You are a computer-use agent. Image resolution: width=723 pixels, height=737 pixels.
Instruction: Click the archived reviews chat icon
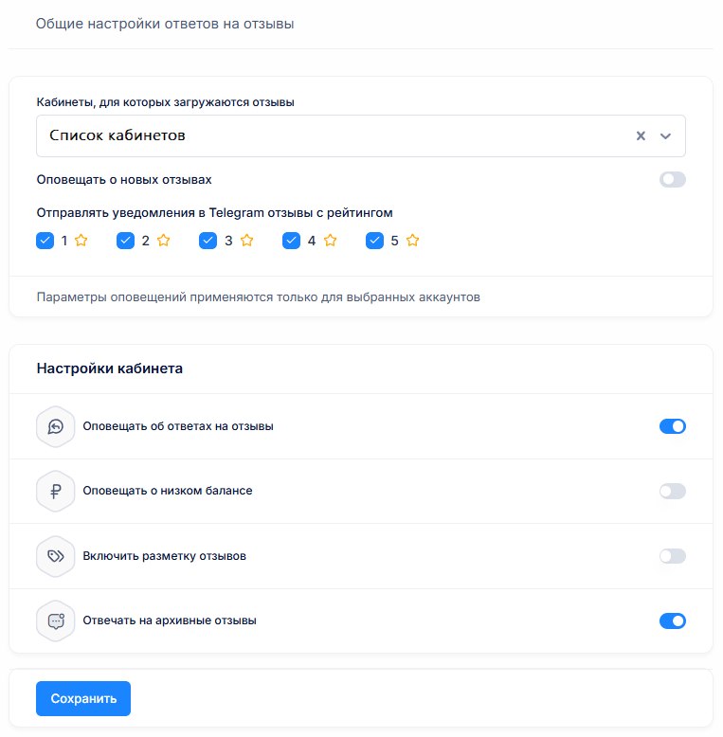tap(55, 621)
